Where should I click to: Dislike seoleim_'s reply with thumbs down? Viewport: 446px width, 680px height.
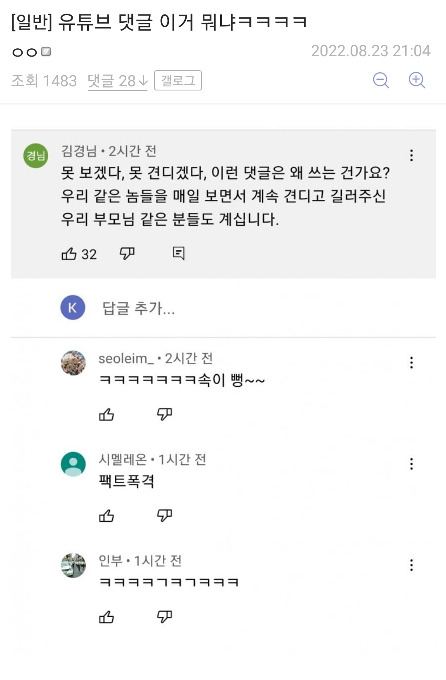(x=164, y=414)
